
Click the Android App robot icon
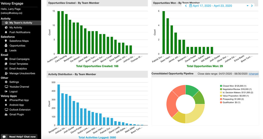(x=6, y=105)
